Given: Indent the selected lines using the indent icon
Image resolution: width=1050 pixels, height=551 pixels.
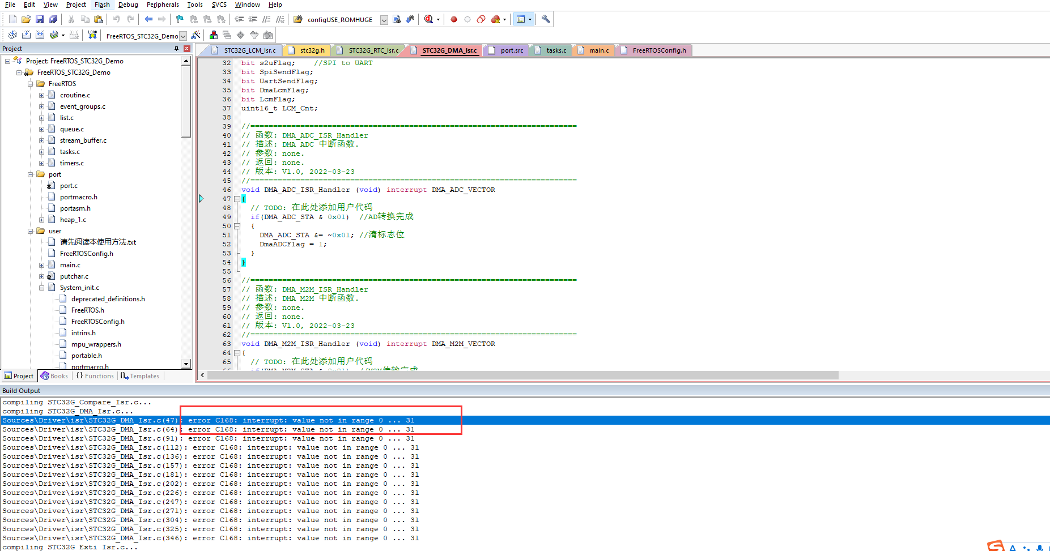Looking at the screenshot, I should [239, 19].
